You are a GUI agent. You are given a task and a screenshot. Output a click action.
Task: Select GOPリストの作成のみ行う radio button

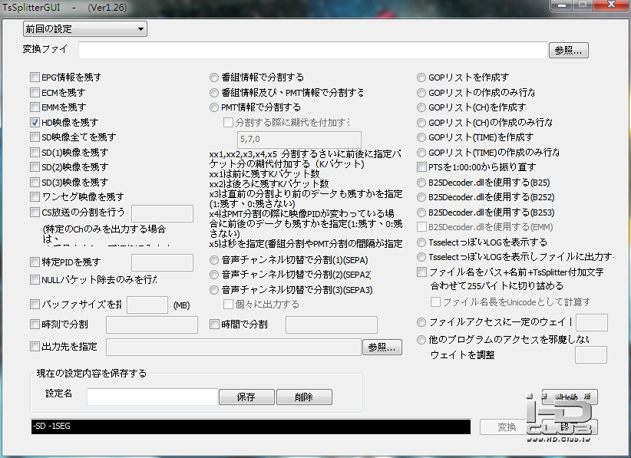click(421, 93)
